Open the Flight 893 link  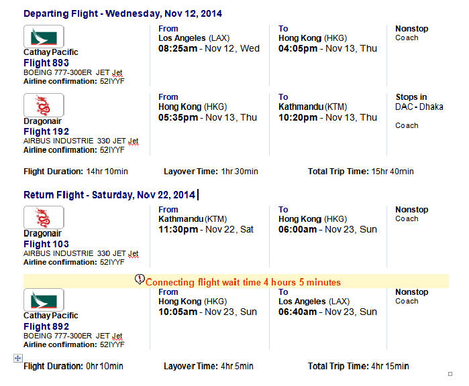(x=46, y=63)
